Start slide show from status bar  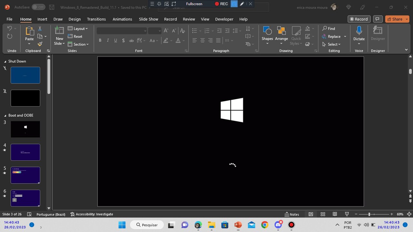tap(347, 214)
